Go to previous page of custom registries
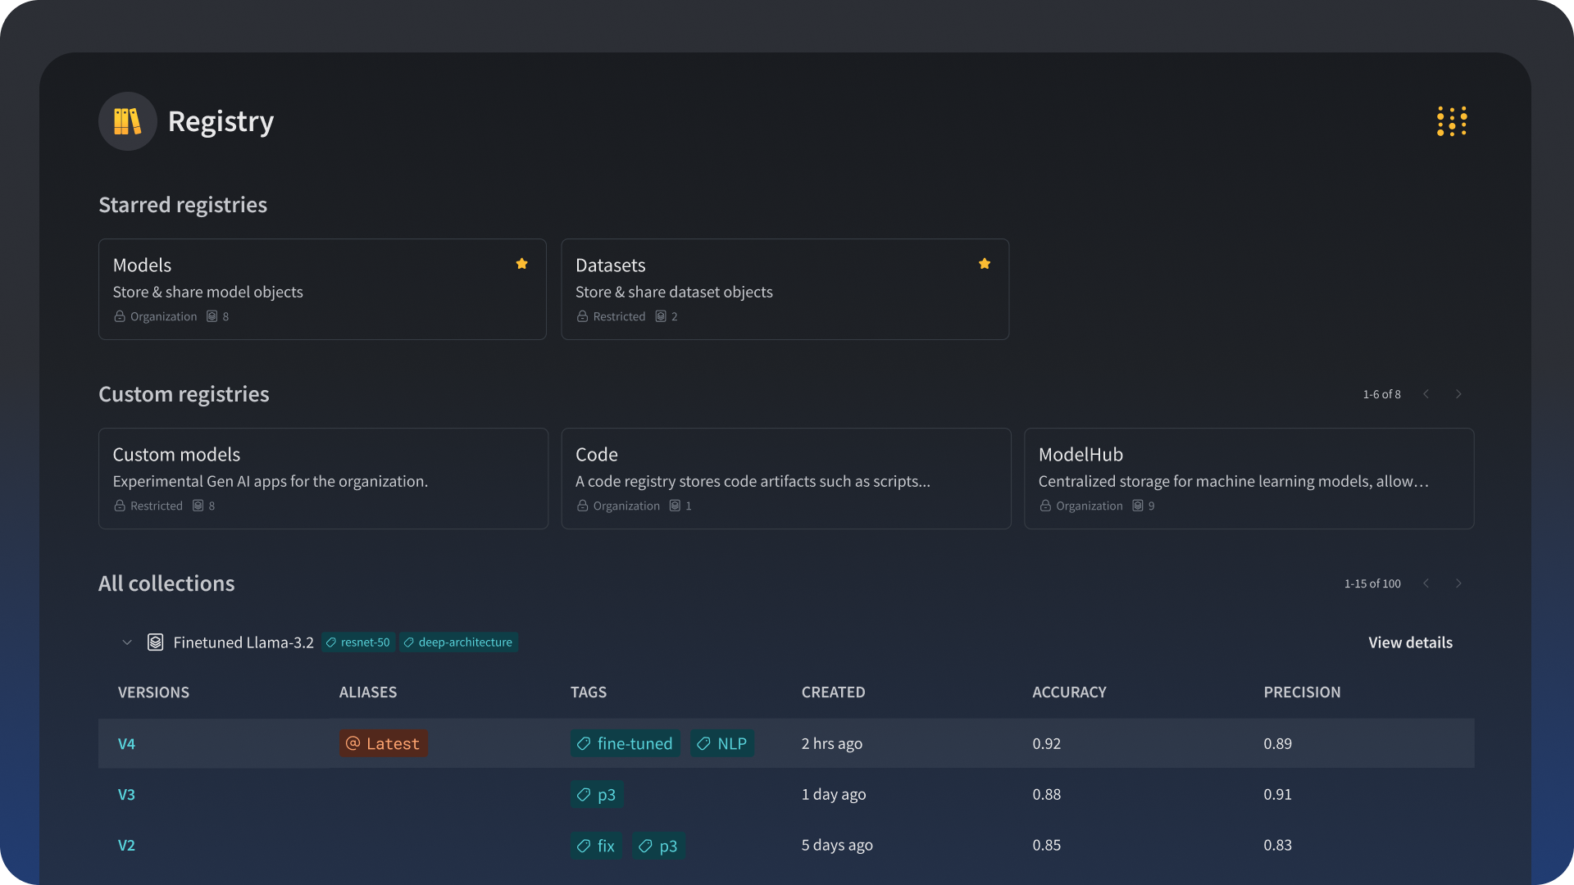Viewport: 1574px width, 885px height. click(1426, 394)
